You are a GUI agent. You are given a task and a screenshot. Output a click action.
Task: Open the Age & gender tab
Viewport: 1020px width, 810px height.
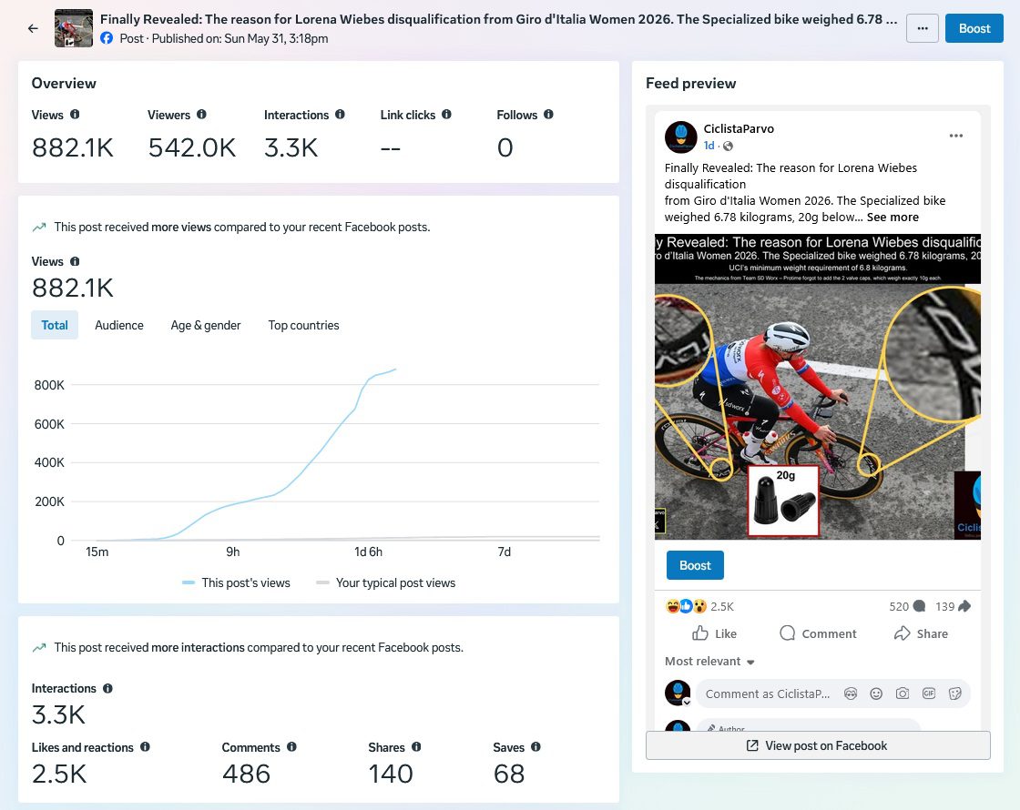pos(206,325)
